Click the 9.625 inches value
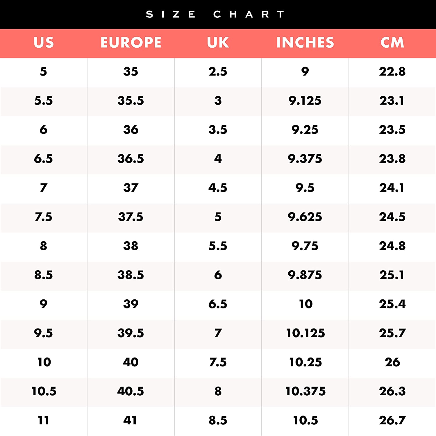The height and width of the screenshot is (436, 436). coord(305,217)
